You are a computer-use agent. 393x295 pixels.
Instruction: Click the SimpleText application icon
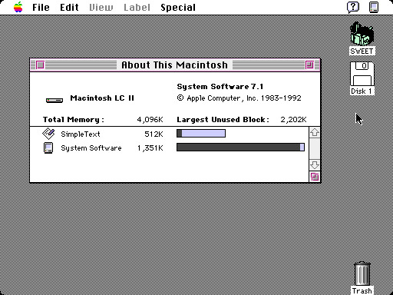pos(48,134)
